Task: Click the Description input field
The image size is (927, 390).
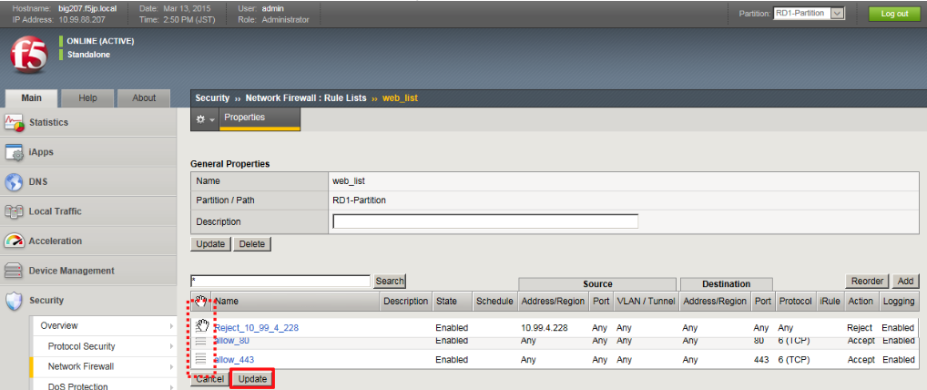Action: tap(485, 221)
